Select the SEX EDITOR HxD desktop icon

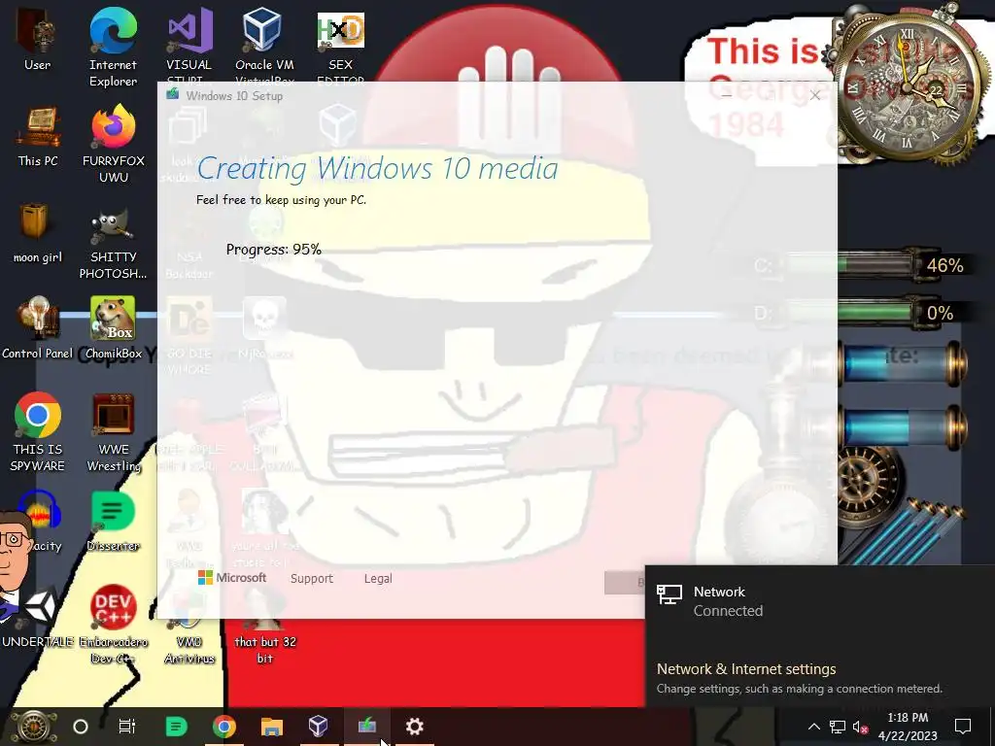pyautogui.click(x=340, y=48)
